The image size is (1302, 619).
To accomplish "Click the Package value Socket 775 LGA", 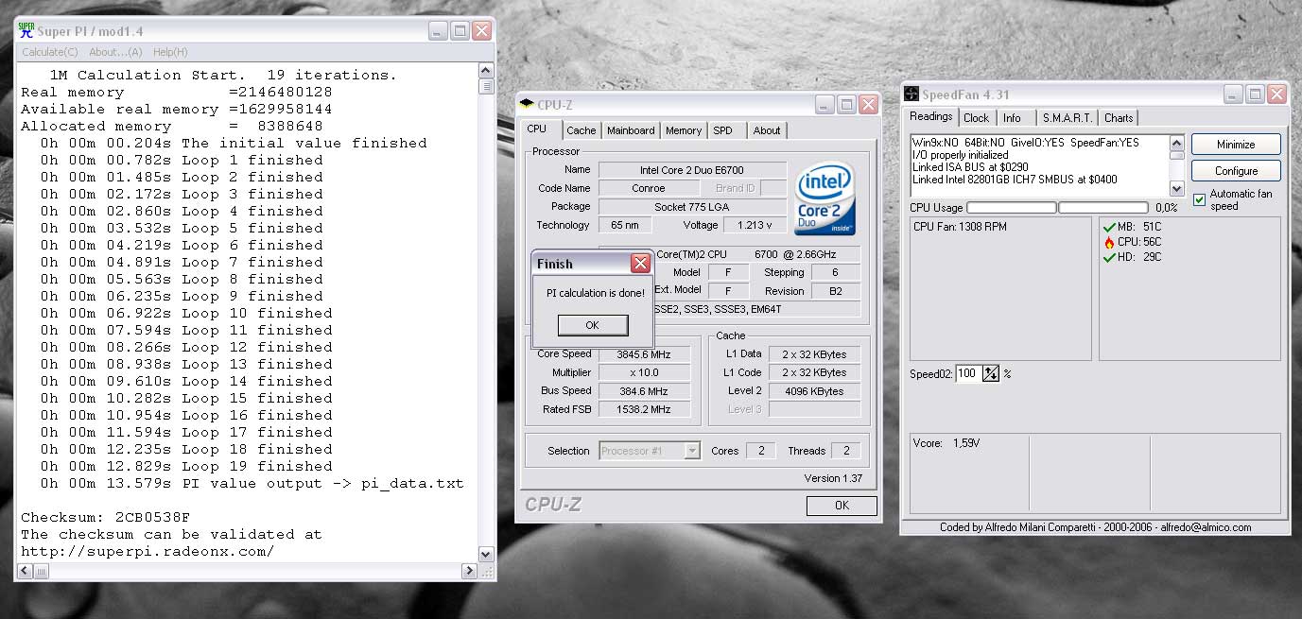I will (692, 207).
